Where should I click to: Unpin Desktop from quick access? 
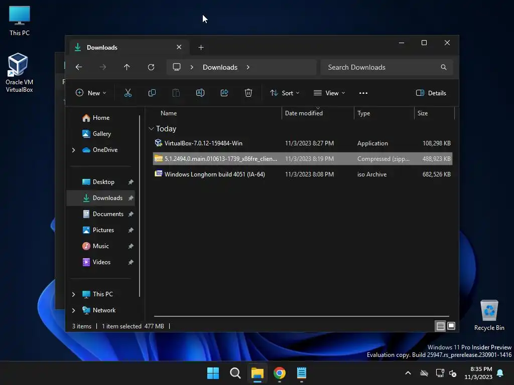coord(131,182)
